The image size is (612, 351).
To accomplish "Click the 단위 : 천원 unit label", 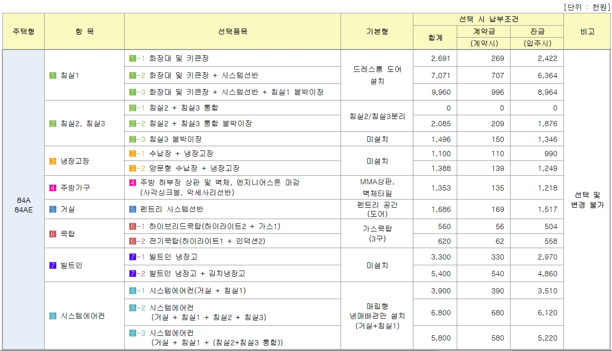I will pyautogui.click(x=587, y=7).
